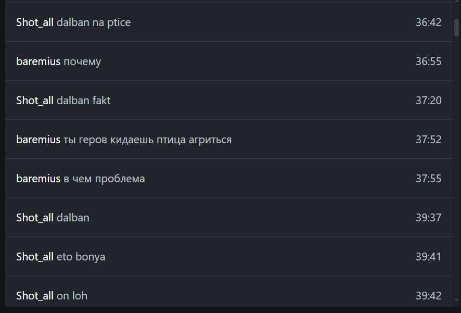
Task: Jump to the 37:55 timestamp
Action: (428, 179)
